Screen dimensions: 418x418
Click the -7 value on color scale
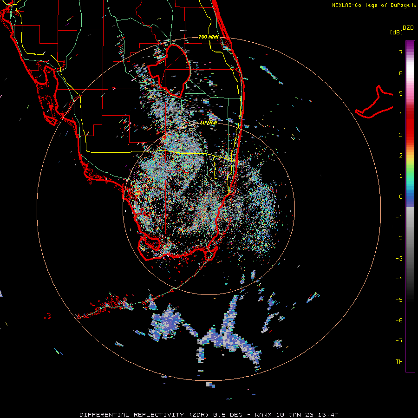(399, 341)
